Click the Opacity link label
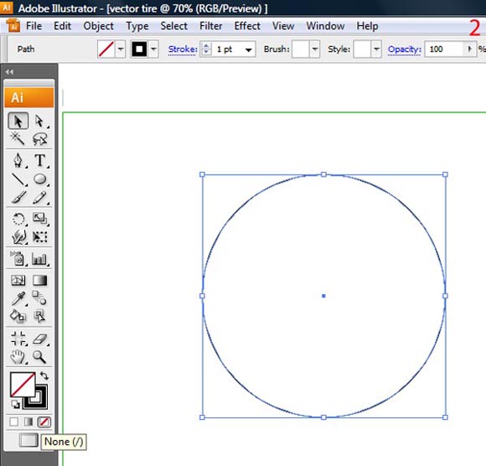The width and height of the screenshot is (486, 466). 405,49
